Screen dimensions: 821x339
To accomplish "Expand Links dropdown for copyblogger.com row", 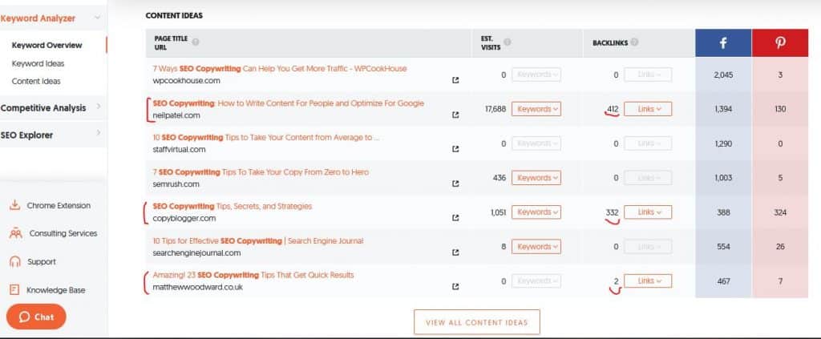I will (x=648, y=212).
